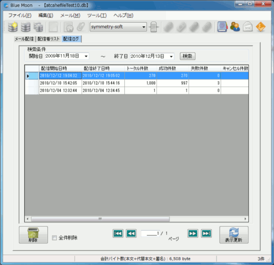Open the address book icon in toolbar
Viewport: 274px width, 265px height.
[222, 27]
